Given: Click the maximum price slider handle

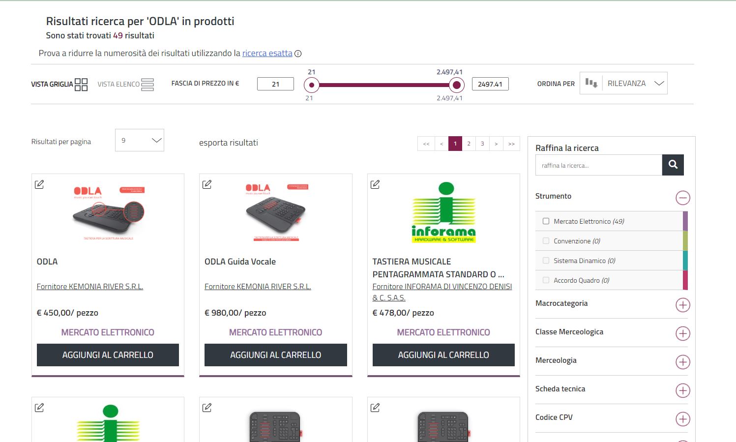Looking at the screenshot, I should tap(456, 85).
